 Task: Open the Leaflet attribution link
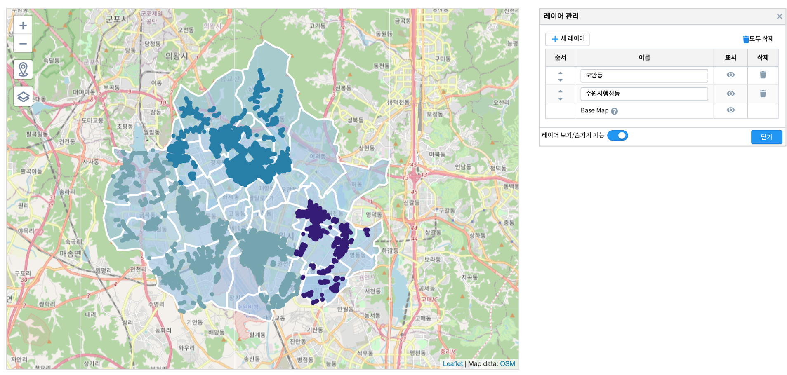tap(452, 363)
